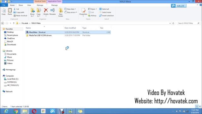Click File Explorer taskbar icon
This screenshot has width=202, height=114.
click(25, 111)
